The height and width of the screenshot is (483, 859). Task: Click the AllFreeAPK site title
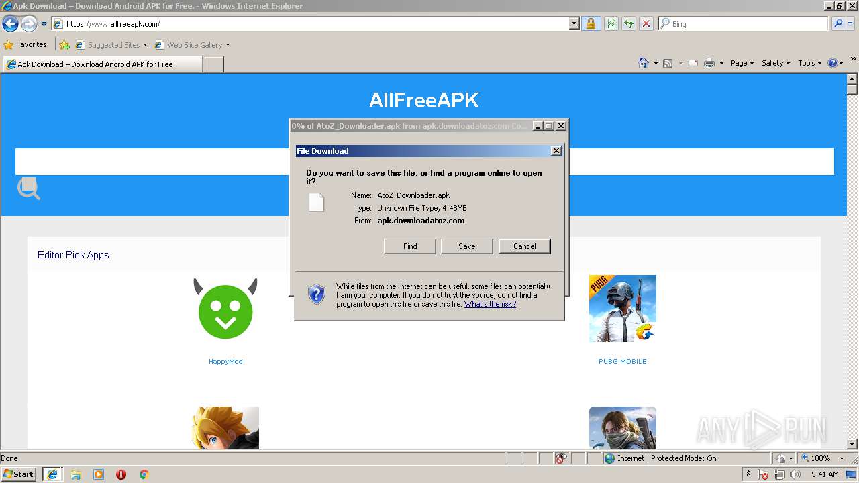tap(424, 100)
